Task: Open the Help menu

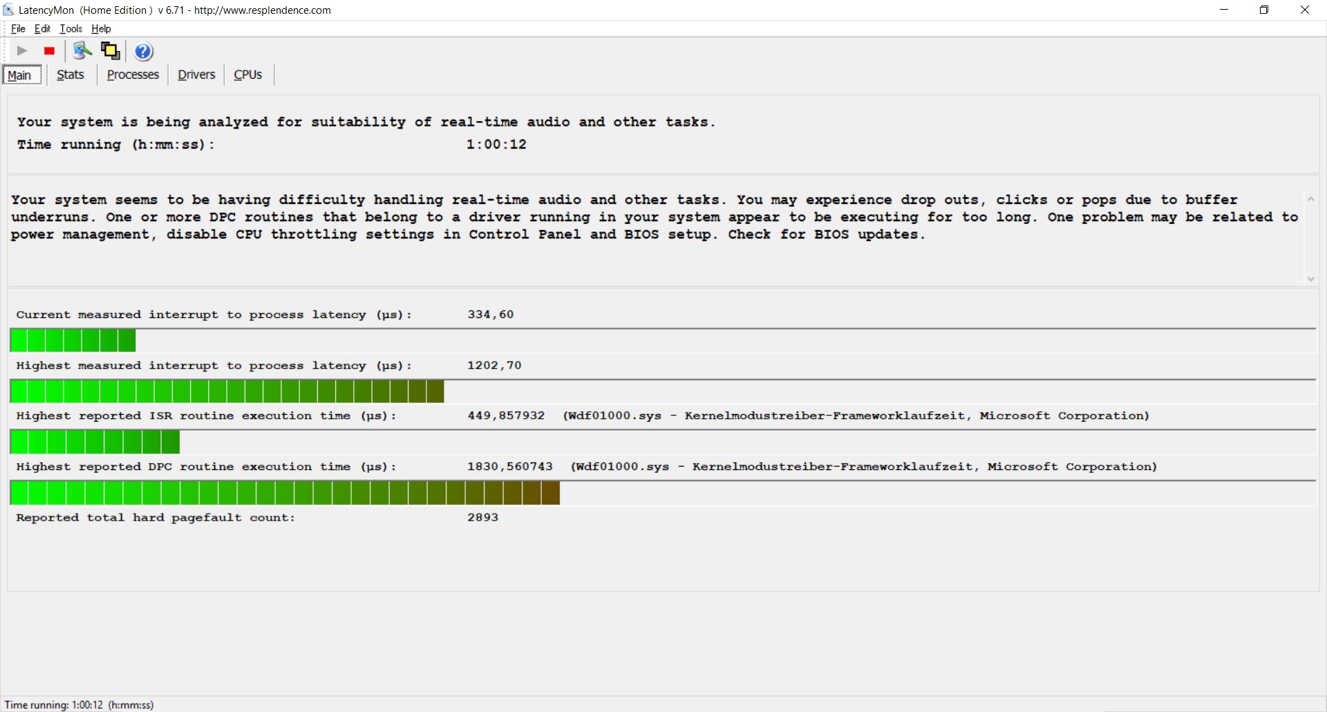Action: [x=101, y=28]
